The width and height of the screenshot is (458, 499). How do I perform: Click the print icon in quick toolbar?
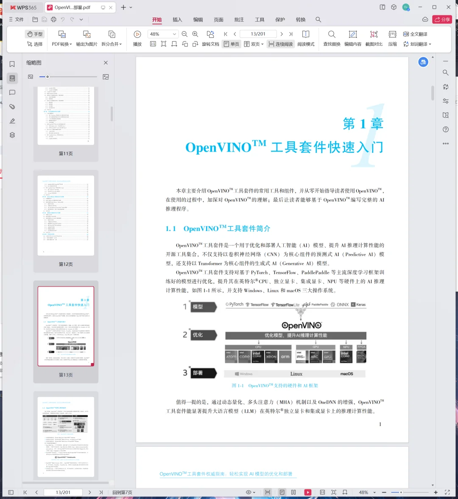coord(53,20)
